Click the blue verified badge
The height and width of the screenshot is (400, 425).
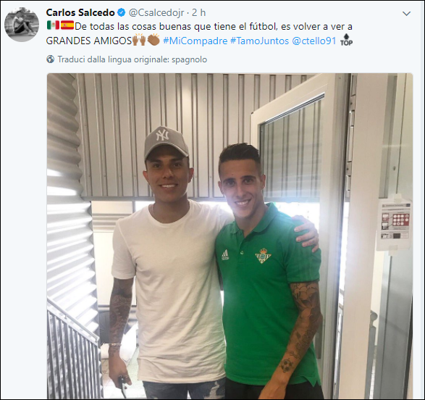(x=121, y=12)
